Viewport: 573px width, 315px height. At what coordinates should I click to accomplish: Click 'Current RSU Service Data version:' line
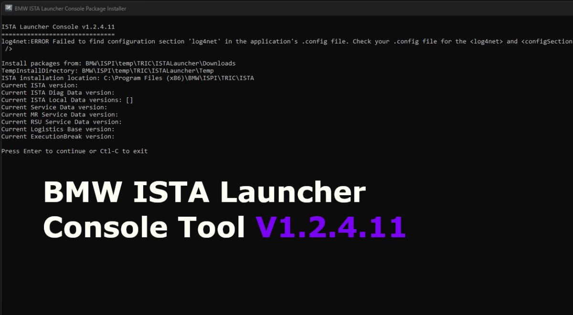(x=62, y=122)
